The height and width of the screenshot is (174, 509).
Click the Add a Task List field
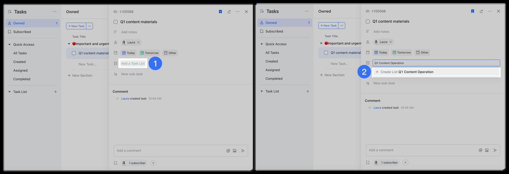point(133,64)
